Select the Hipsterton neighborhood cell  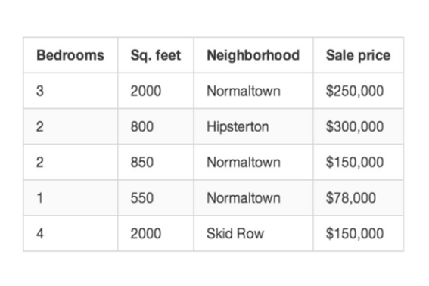[253, 126]
